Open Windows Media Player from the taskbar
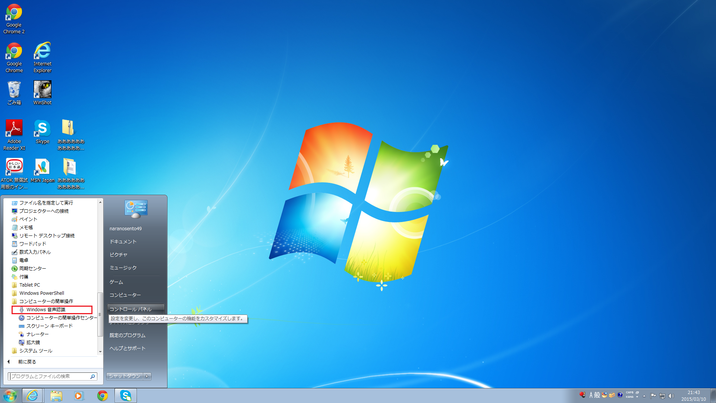 79,396
